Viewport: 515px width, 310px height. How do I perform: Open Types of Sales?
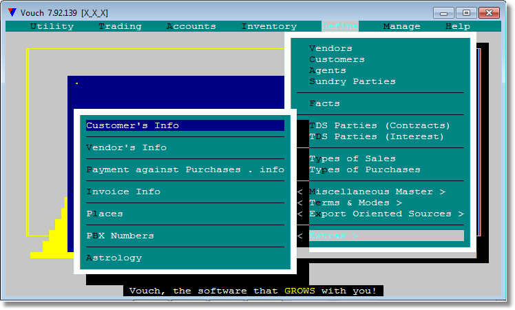(x=353, y=158)
